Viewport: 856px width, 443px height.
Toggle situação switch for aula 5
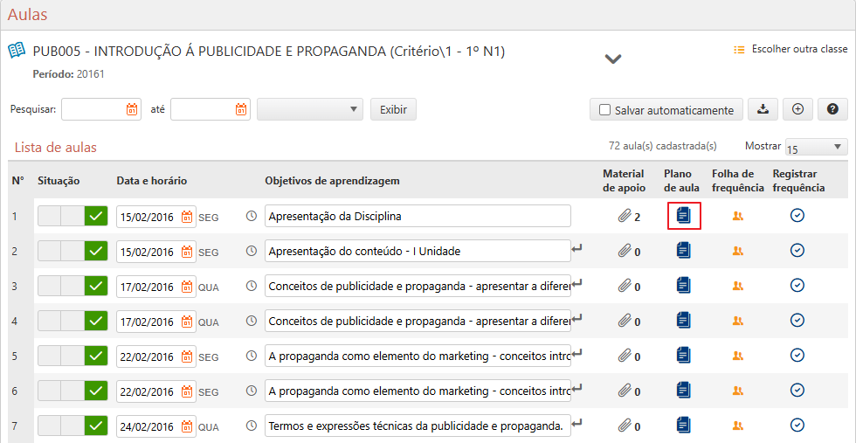[x=72, y=356]
